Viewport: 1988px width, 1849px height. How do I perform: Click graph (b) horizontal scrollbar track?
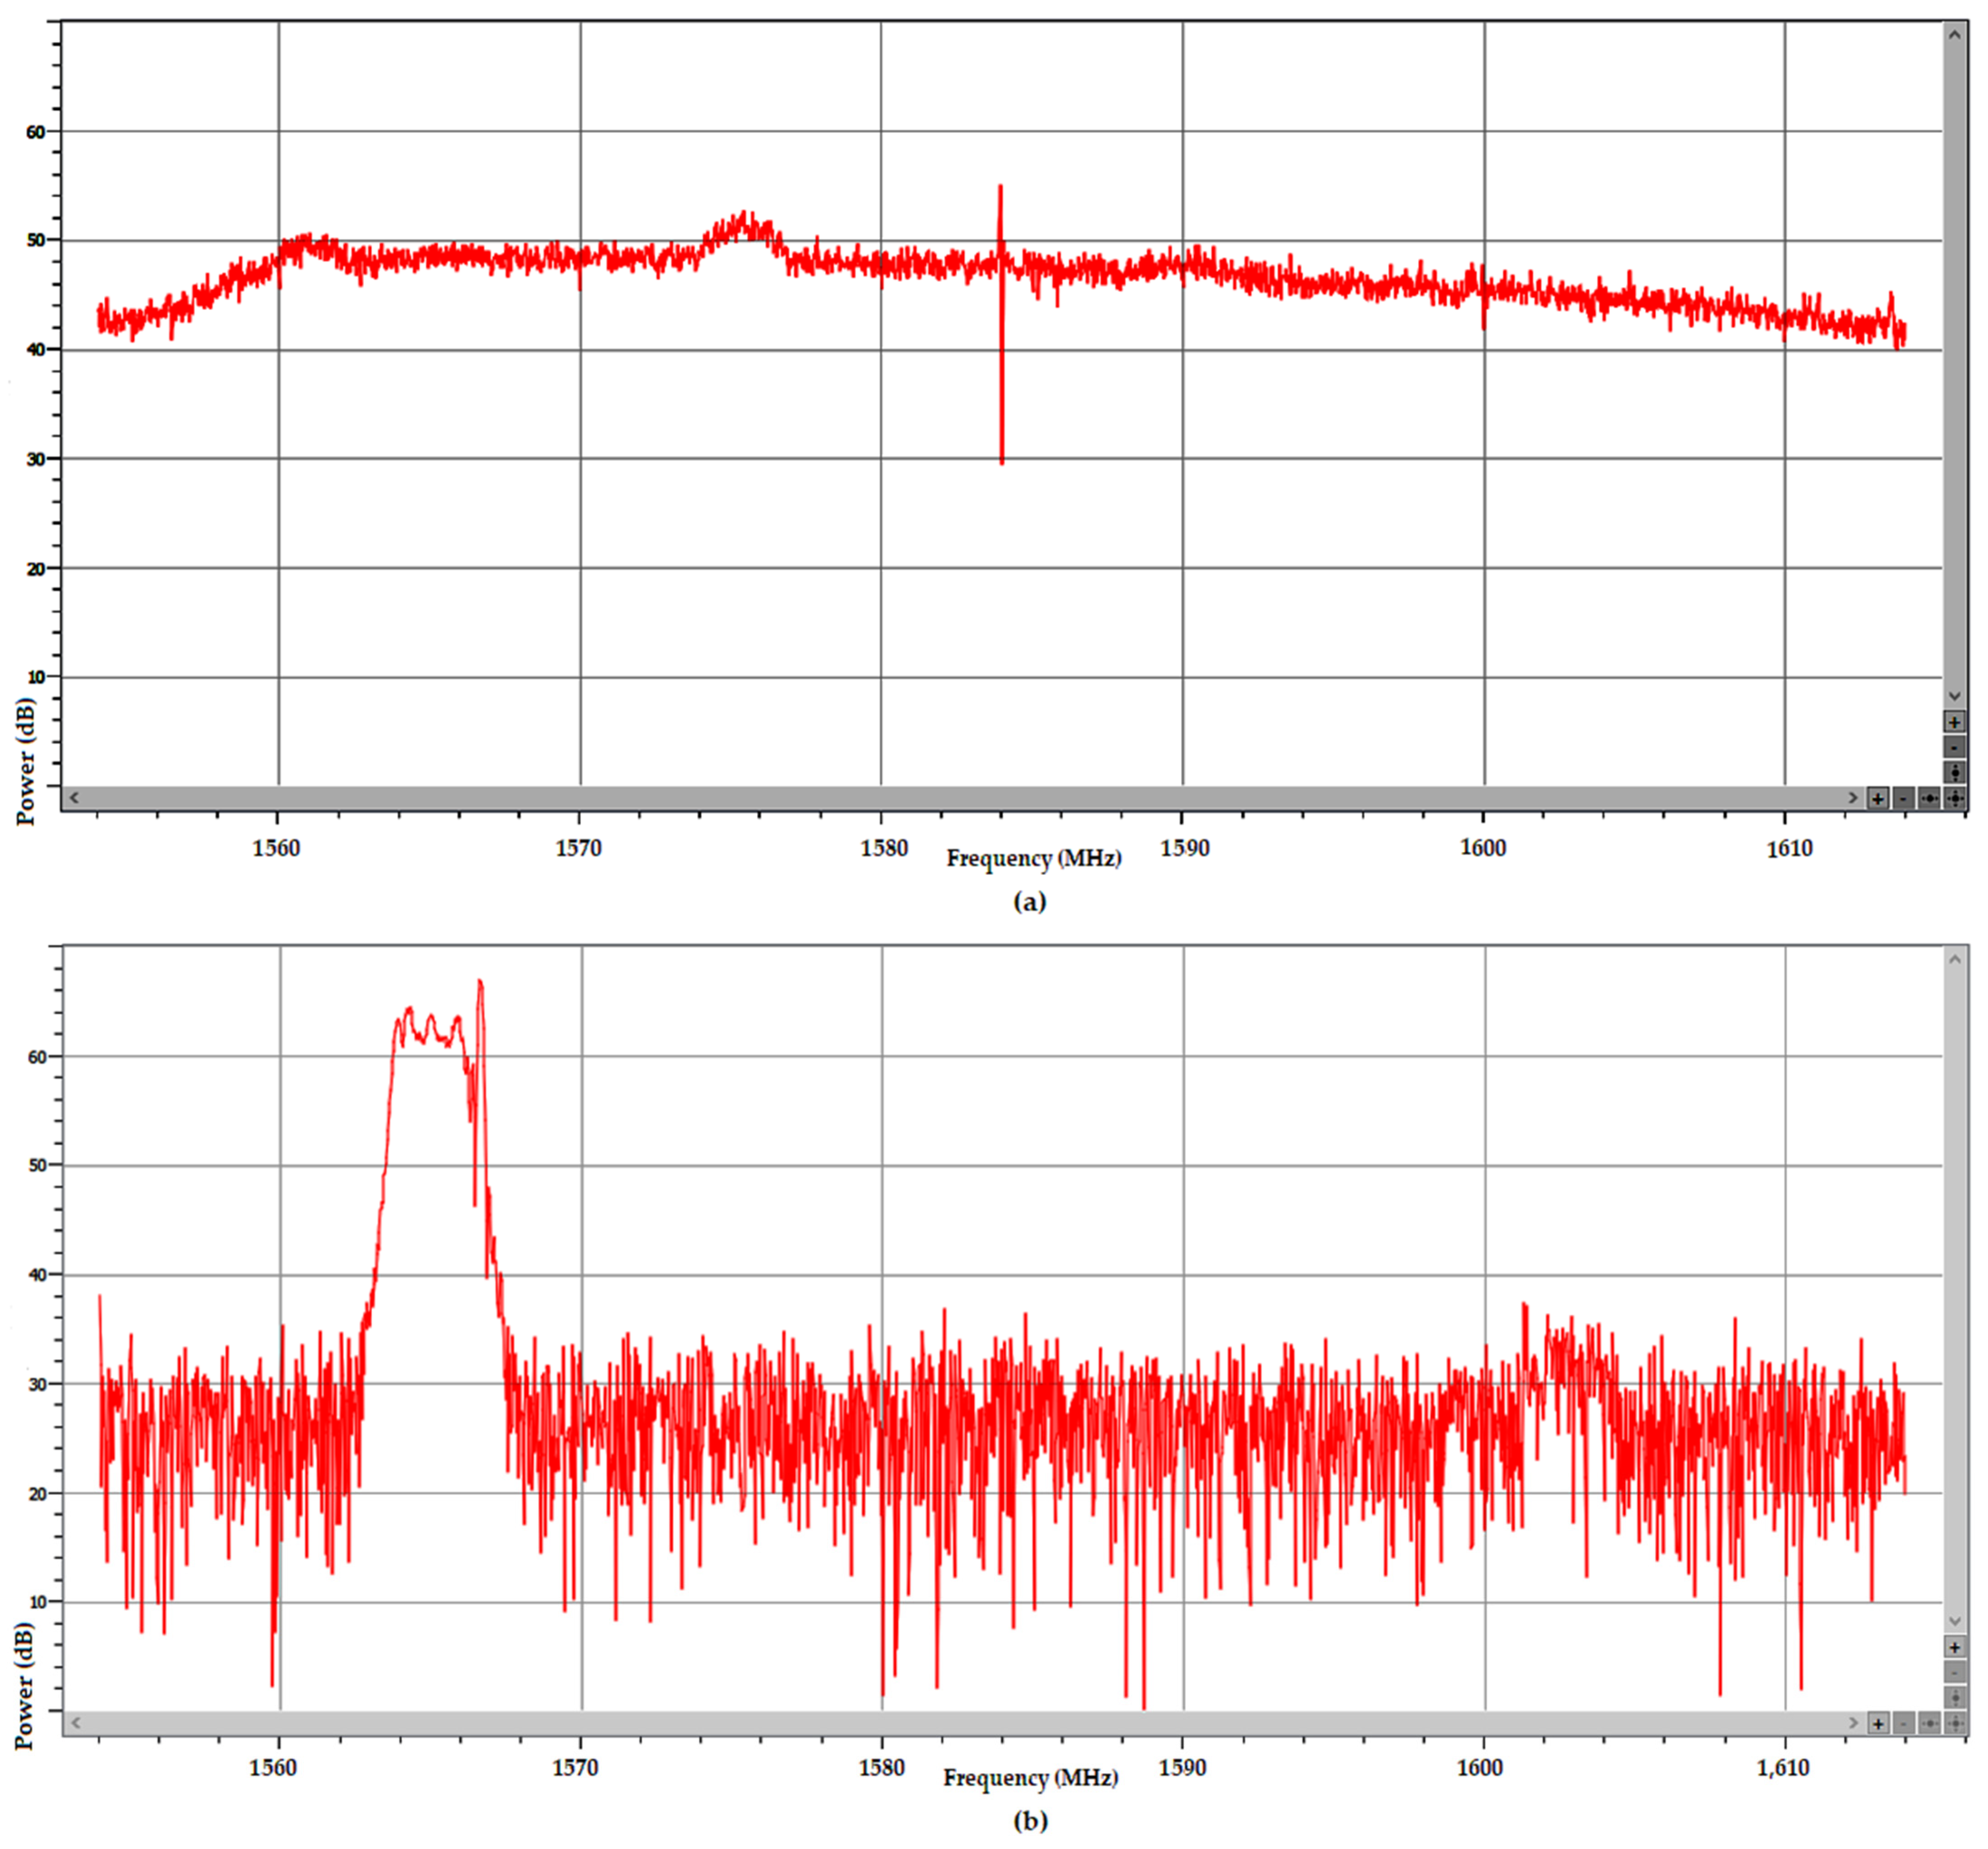[960, 1723]
